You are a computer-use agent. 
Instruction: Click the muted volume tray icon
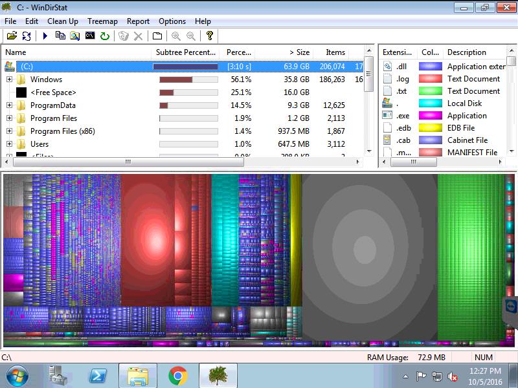pos(452,376)
